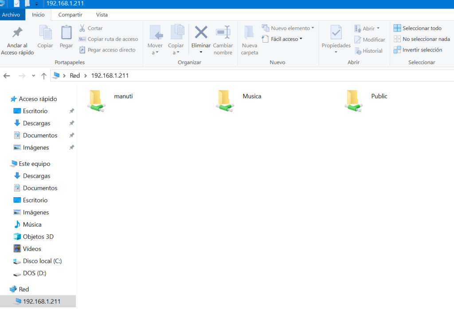This screenshot has height=309, width=454.
Task: Open the Fácil acceso dropdown
Action: click(282, 39)
